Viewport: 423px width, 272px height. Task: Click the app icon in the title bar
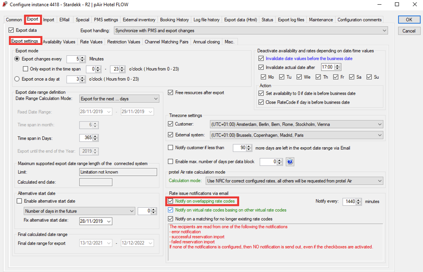[5, 5]
